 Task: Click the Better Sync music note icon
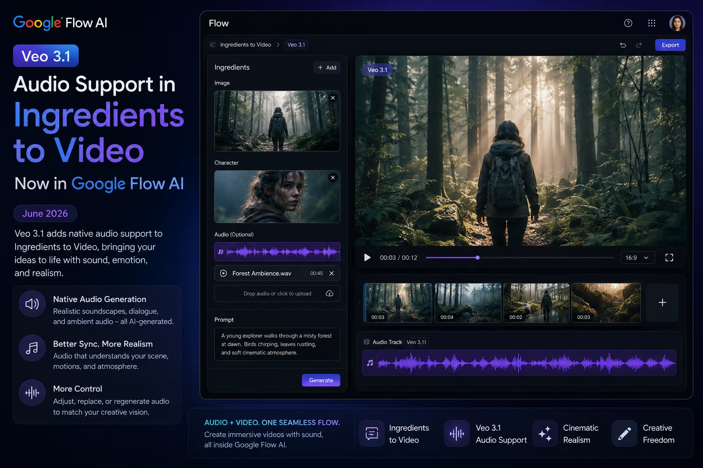[x=32, y=348]
